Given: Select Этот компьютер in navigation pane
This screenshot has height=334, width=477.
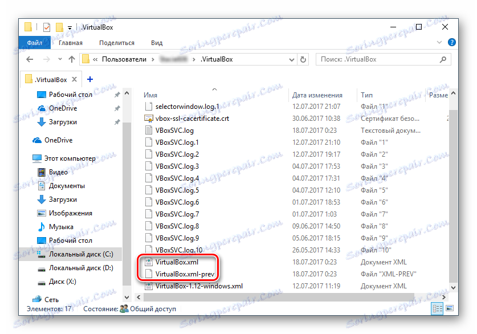Looking at the screenshot, I should (x=70, y=158).
